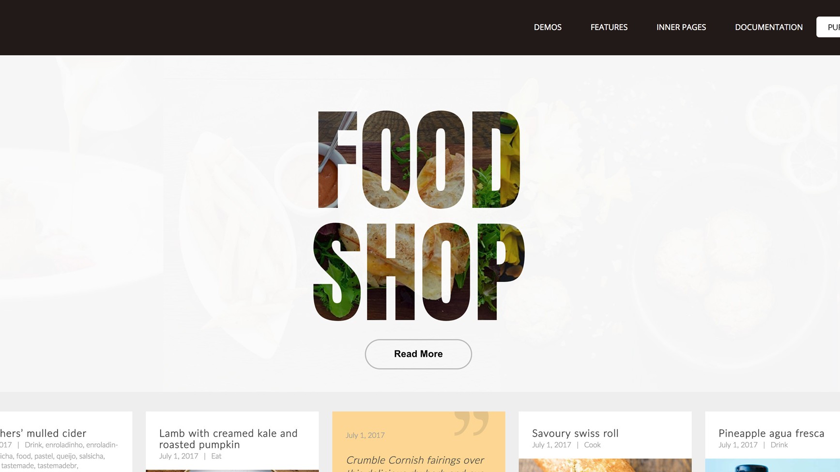Image resolution: width=840 pixels, height=472 pixels.
Task: Click the Savoury swiss roll thumbnail image
Action: point(605,465)
